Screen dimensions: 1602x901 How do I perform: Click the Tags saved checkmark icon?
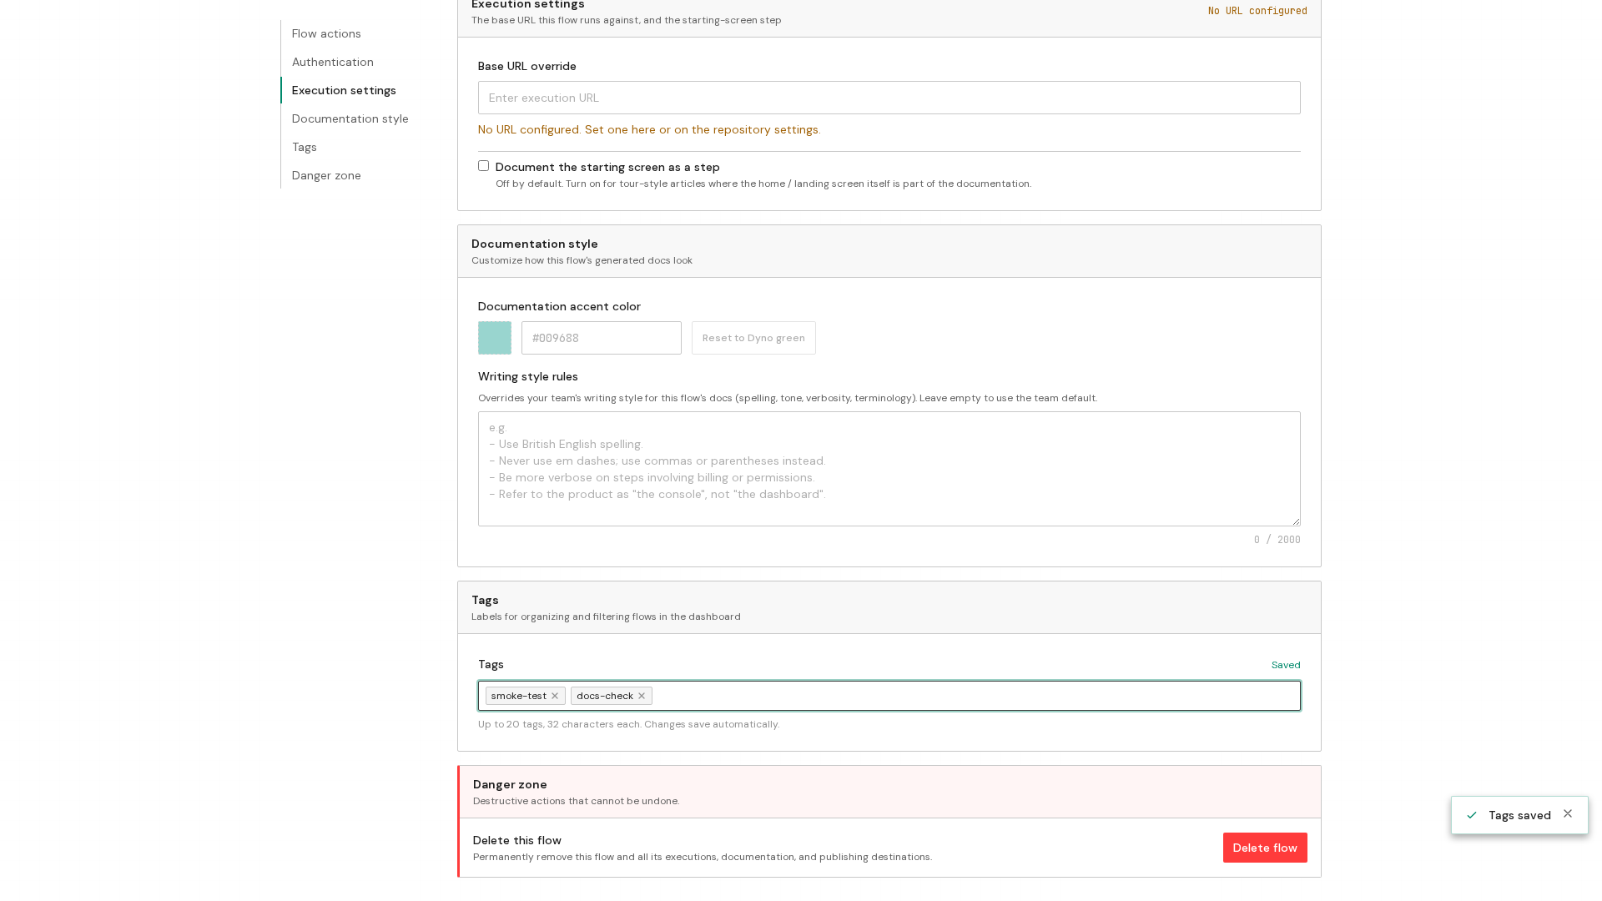pos(1472,816)
